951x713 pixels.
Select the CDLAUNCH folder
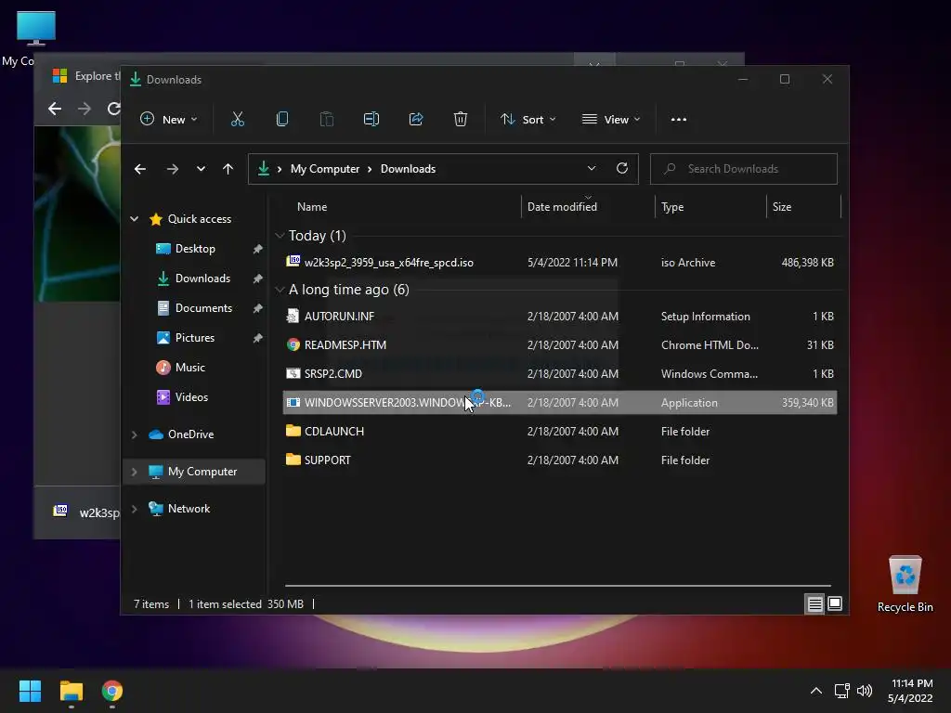(x=560, y=432)
